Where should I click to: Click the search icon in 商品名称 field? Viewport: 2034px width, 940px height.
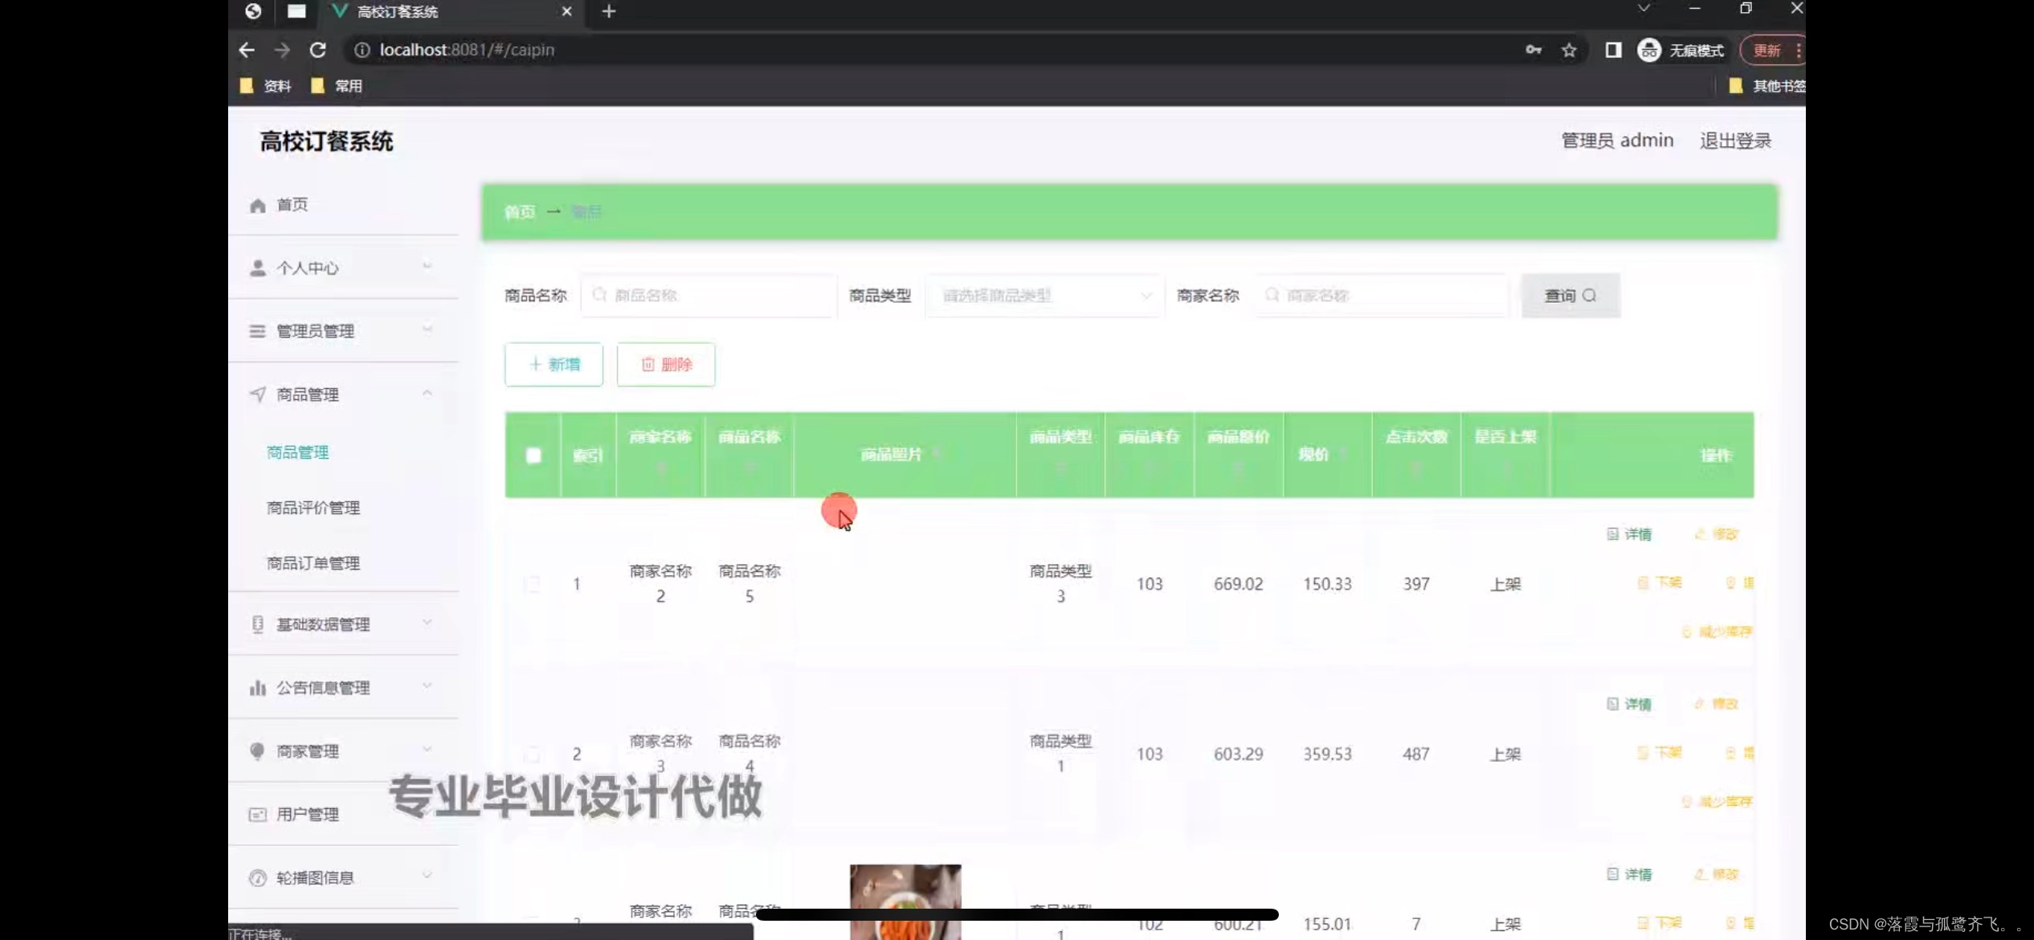tap(599, 295)
